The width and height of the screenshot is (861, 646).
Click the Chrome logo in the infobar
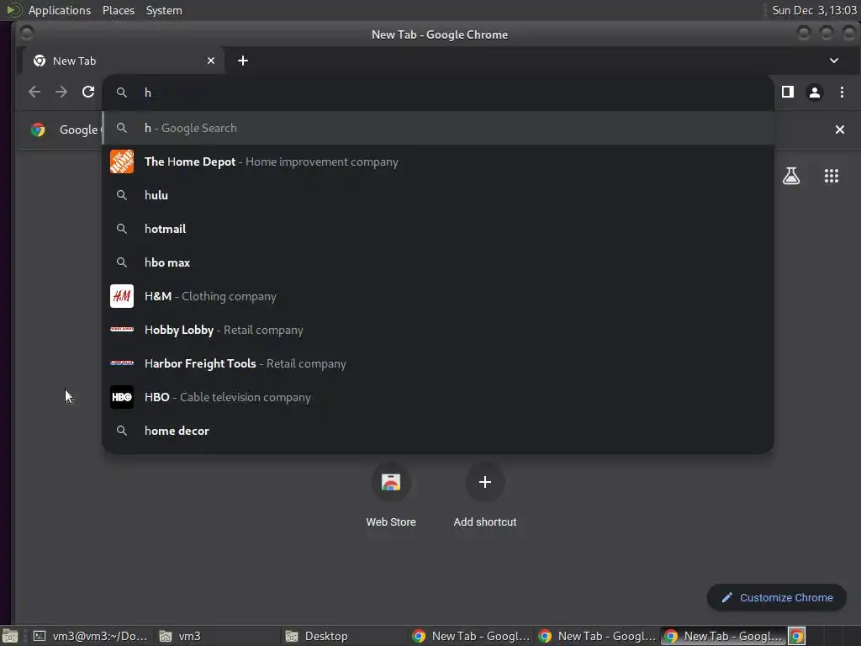[38, 130]
